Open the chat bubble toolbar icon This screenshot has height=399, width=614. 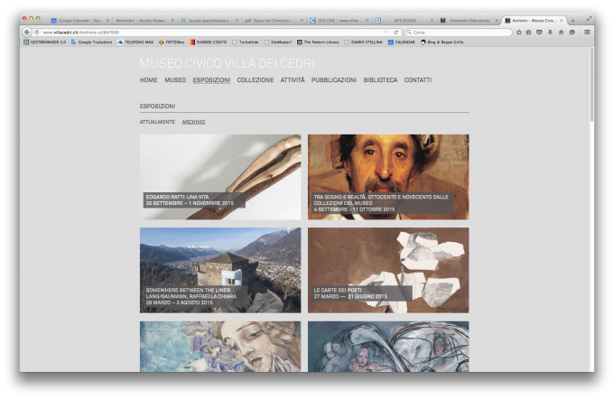572,32
